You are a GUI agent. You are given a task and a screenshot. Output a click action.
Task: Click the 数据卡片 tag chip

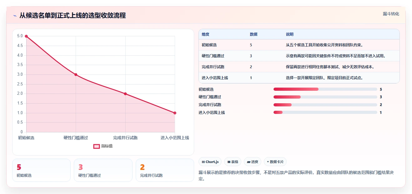275,162
